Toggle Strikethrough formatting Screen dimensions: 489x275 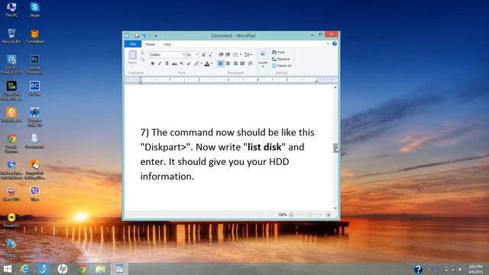pyautogui.click(x=174, y=63)
